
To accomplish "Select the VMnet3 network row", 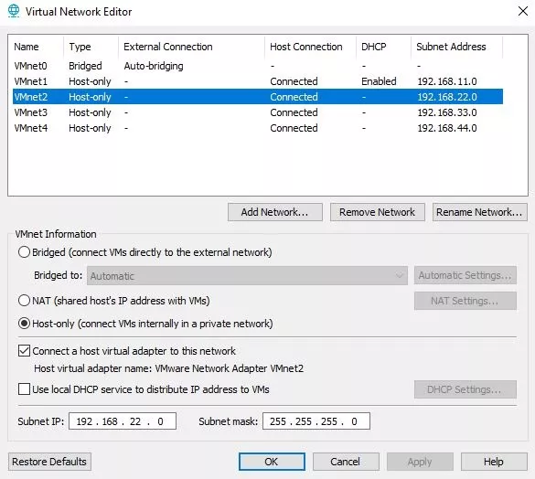I will [x=258, y=112].
